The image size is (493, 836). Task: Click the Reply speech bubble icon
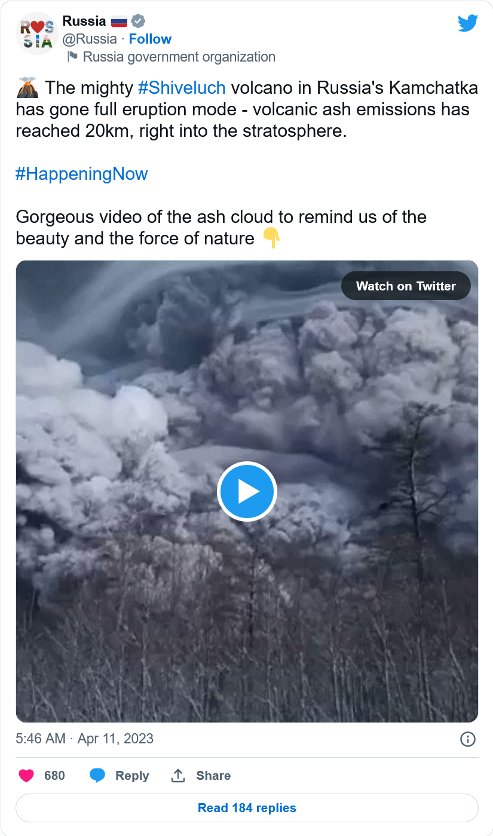point(97,776)
